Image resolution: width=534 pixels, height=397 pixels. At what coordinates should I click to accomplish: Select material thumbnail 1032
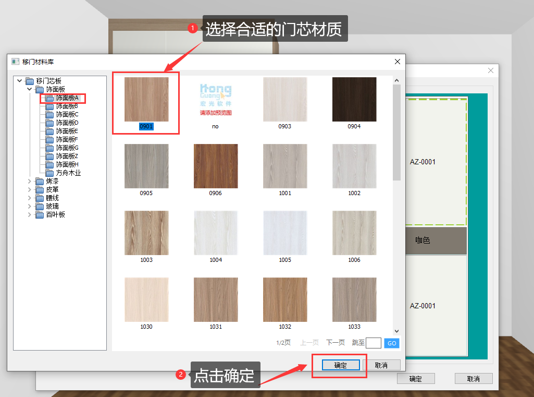coord(285,300)
